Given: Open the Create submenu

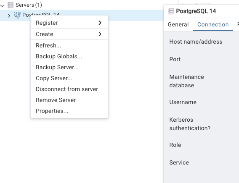Looking at the screenshot, I should click(69, 34).
